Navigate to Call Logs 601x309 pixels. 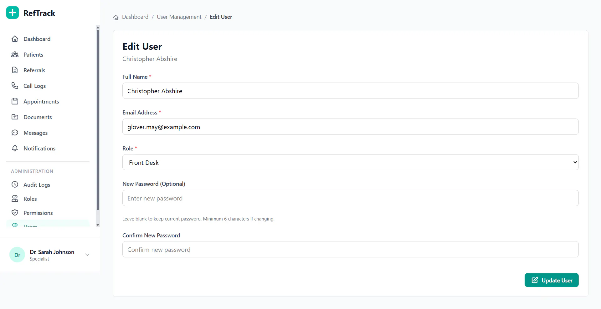point(48,86)
